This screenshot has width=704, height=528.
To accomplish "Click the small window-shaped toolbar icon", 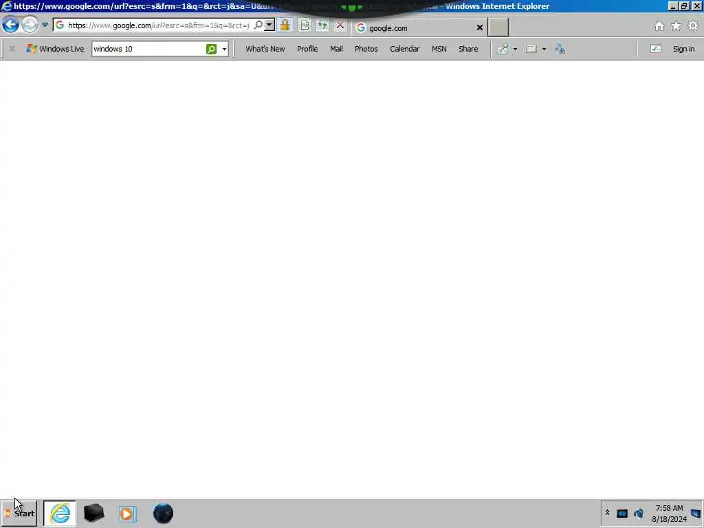I will click(x=531, y=49).
